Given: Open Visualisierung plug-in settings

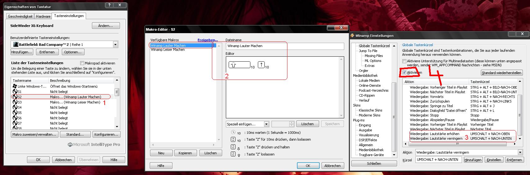Looking at the screenshot, I should pyautogui.click(x=369, y=135).
